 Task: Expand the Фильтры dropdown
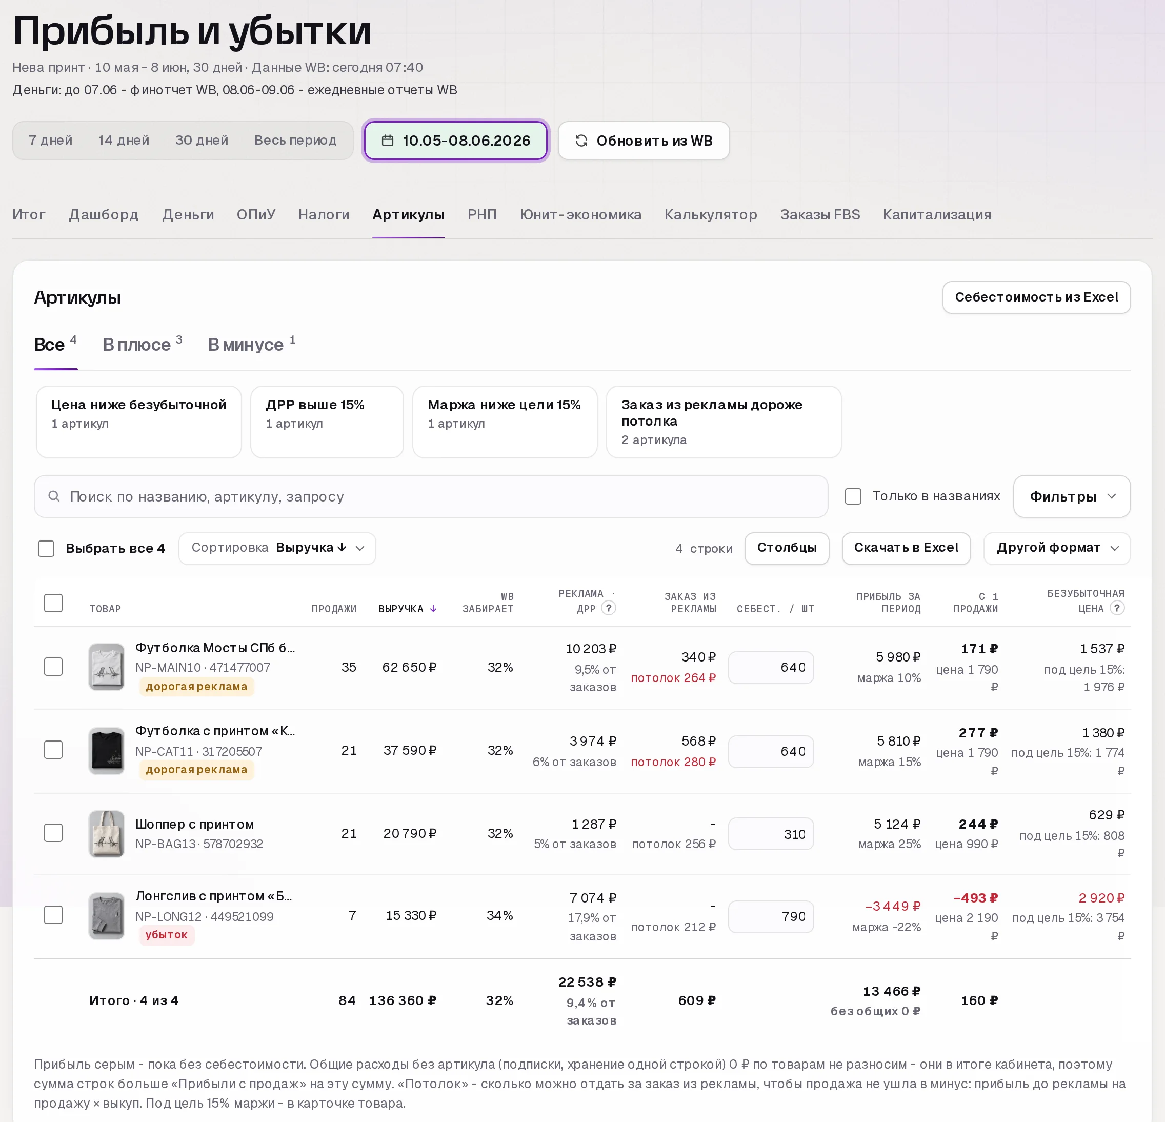[1072, 496]
